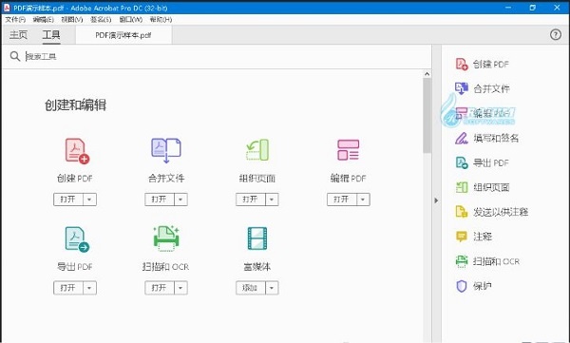Switch to the 主页 tab
This screenshot has width=570, height=343.
[x=19, y=35]
